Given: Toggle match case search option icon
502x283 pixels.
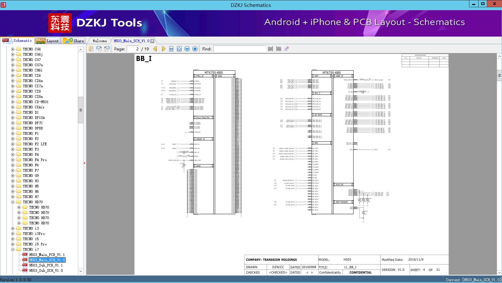Looking at the screenshot, I should [x=286, y=49].
